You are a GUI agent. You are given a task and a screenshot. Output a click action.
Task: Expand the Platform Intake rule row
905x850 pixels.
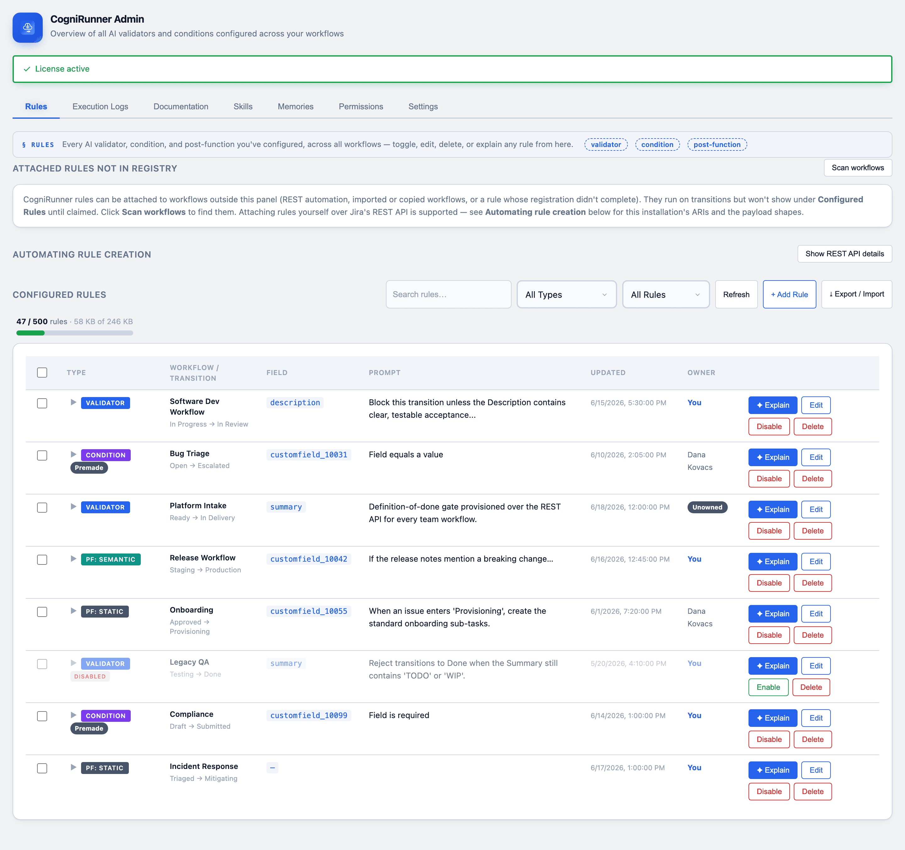(73, 506)
